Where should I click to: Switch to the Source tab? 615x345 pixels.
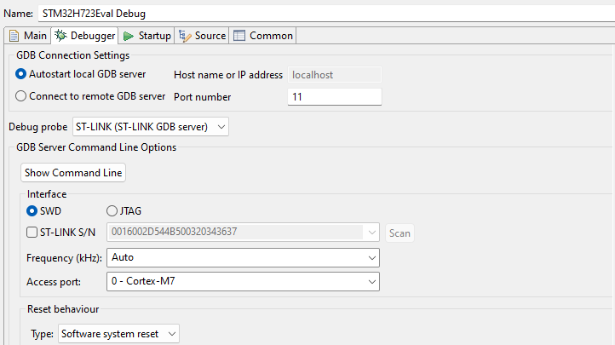coord(202,36)
